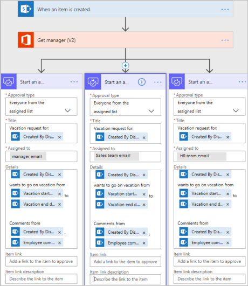Screen dimensions: 248x286
Task: Click Item link field in left card
Action: (42, 261)
